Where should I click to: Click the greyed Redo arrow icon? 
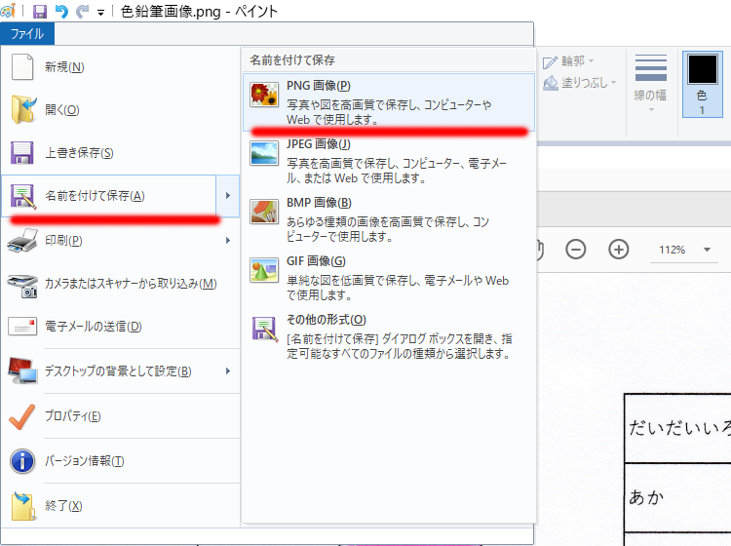[83, 11]
